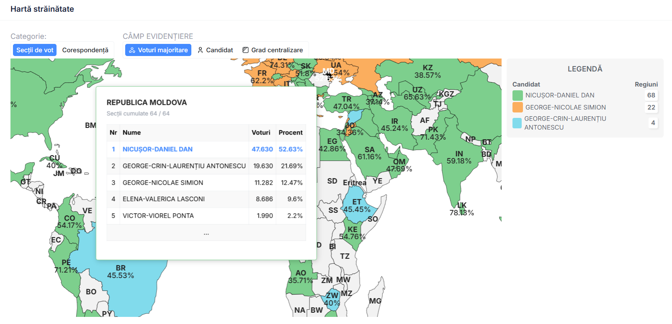Select Kazakhstan (KZ) region on map

(427, 71)
